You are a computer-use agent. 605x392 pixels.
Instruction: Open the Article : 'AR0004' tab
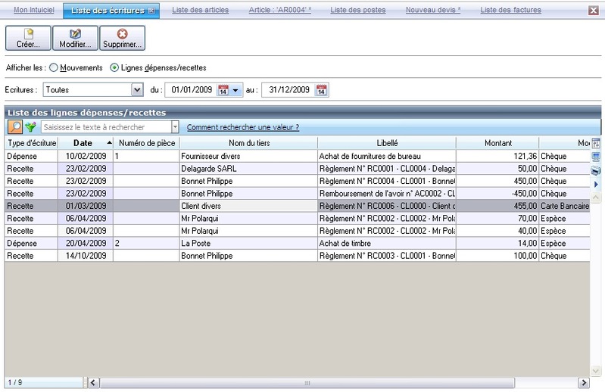(x=279, y=10)
